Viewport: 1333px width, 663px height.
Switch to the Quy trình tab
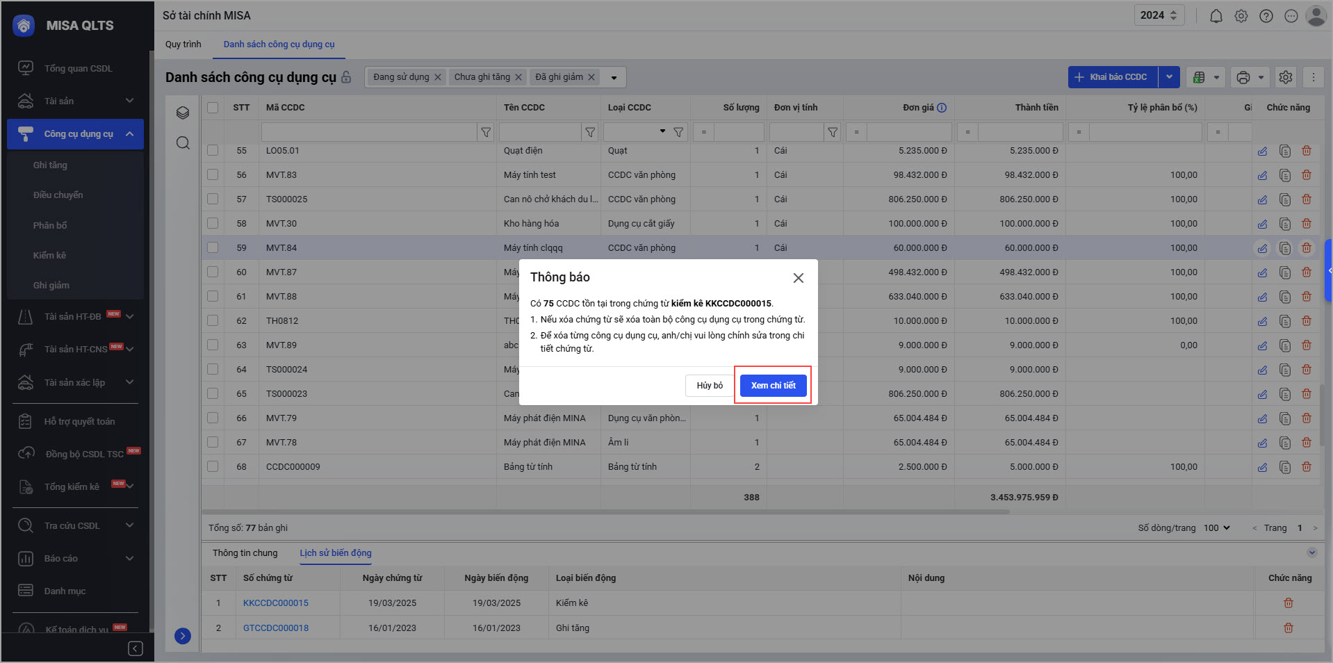click(183, 44)
